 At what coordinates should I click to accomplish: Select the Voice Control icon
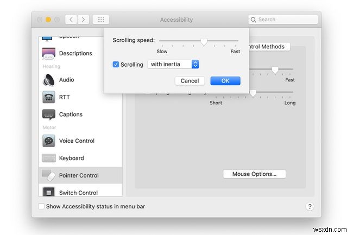point(49,141)
